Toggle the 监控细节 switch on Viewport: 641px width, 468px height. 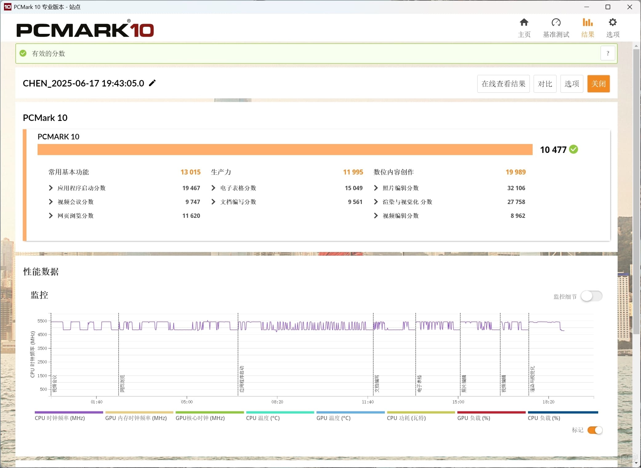[591, 296]
